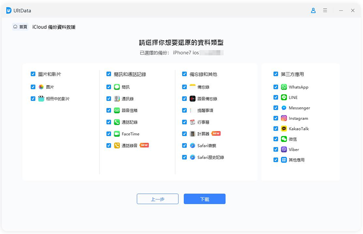
Task: Toggle the 通話錄音 checkbox
Action: (108, 146)
